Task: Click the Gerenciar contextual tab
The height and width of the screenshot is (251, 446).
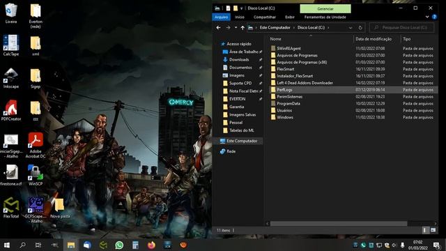Action: click(x=325, y=9)
